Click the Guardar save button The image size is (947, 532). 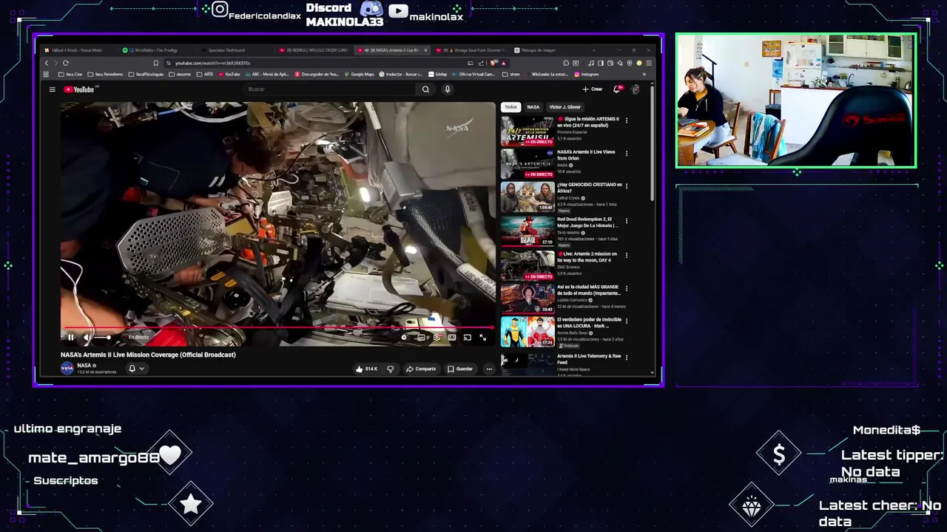[460, 369]
